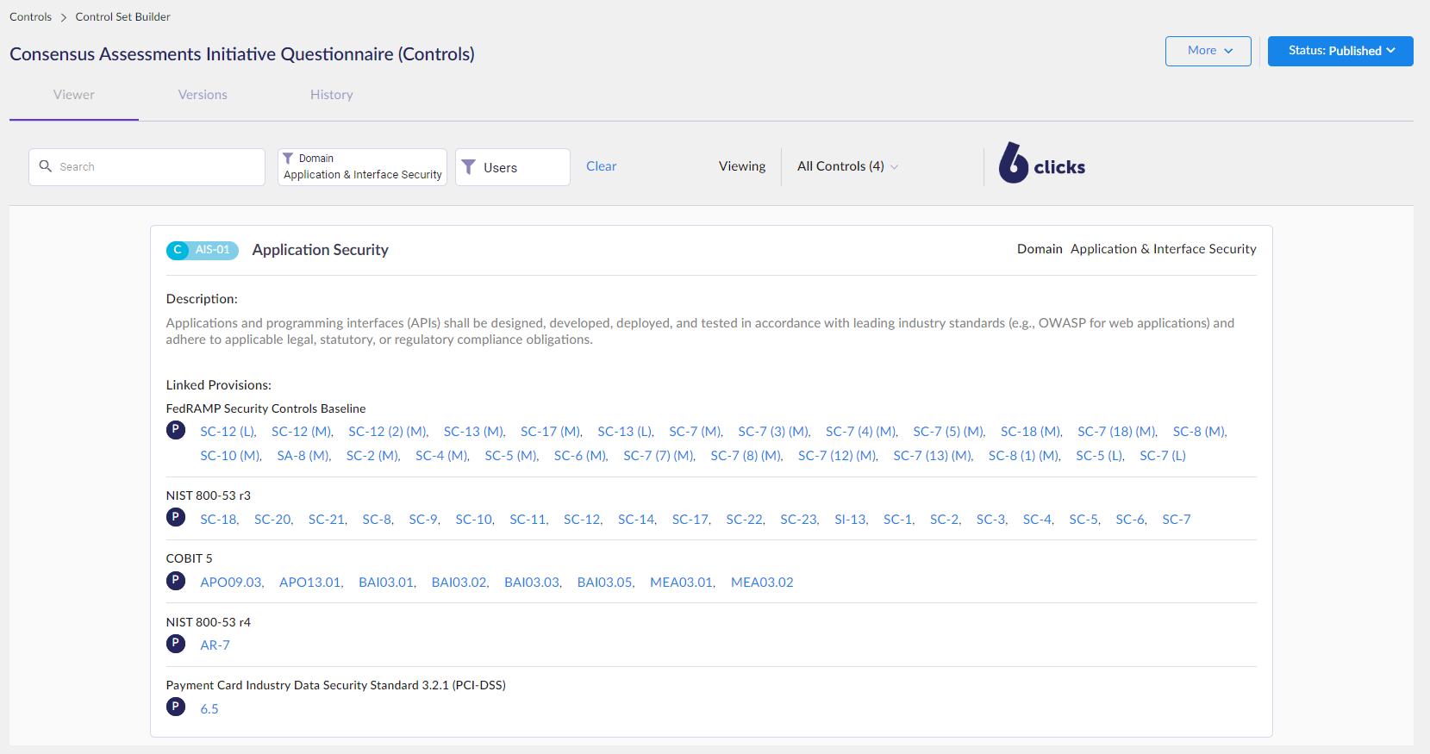Open the History tab
Image resolution: width=1430 pixels, height=754 pixels.
(332, 95)
